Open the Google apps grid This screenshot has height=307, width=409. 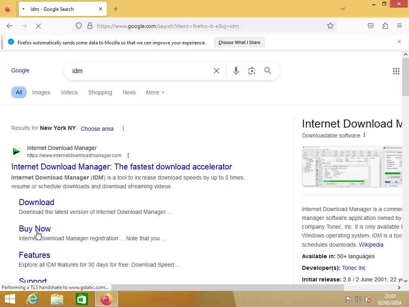coord(396,71)
